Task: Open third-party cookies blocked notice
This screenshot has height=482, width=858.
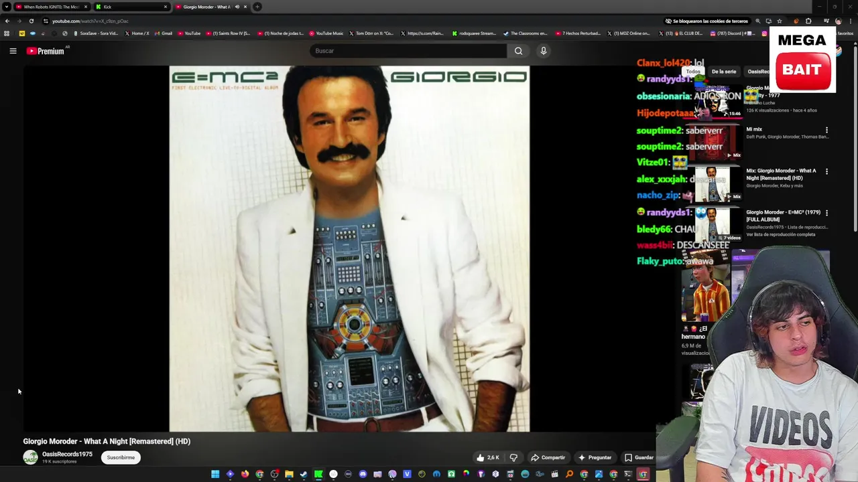Action: tap(706, 21)
